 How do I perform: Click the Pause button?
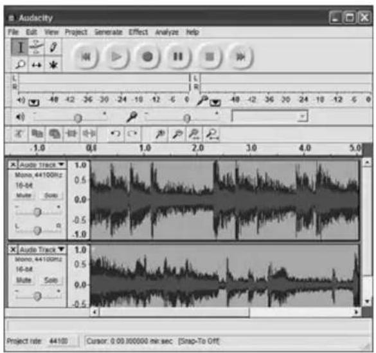pos(178,57)
